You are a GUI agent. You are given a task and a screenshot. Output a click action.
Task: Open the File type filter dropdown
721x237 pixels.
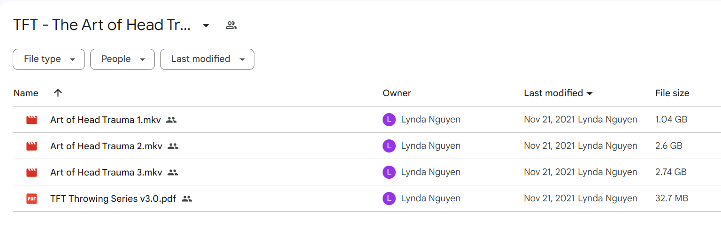(x=49, y=59)
